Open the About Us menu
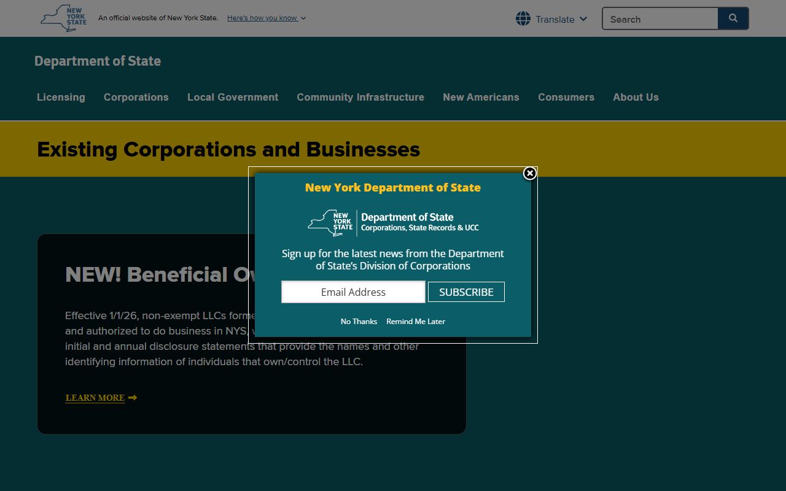786x491 pixels. click(636, 97)
